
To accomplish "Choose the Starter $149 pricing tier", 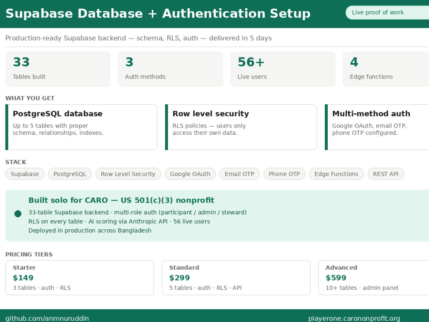I will pyautogui.click(x=80, y=278).
